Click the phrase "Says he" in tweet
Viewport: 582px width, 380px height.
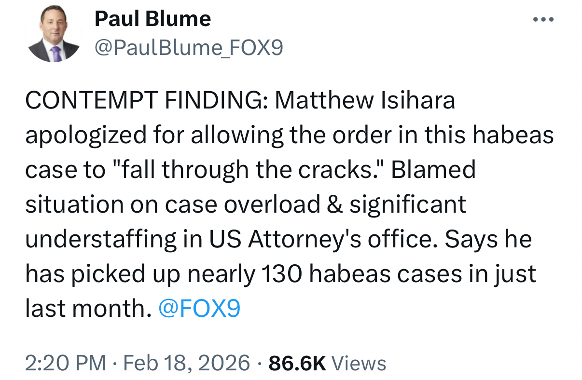[x=488, y=240]
